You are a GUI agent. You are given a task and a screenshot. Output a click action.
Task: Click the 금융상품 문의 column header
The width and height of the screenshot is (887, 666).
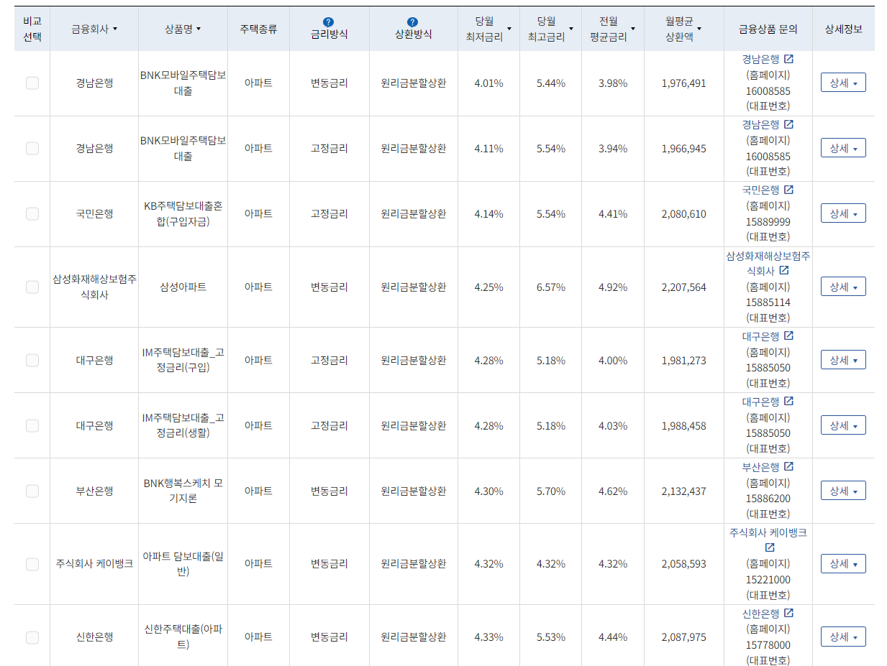pyautogui.click(x=768, y=29)
